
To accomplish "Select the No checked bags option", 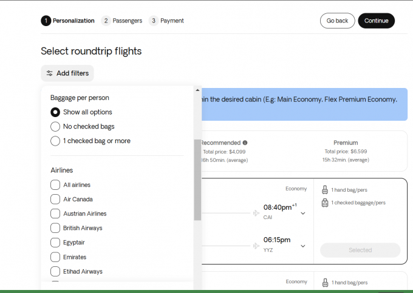I will tap(55, 127).
